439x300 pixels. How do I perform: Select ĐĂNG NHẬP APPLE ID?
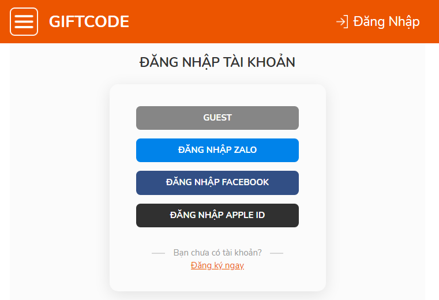(x=217, y=215)
